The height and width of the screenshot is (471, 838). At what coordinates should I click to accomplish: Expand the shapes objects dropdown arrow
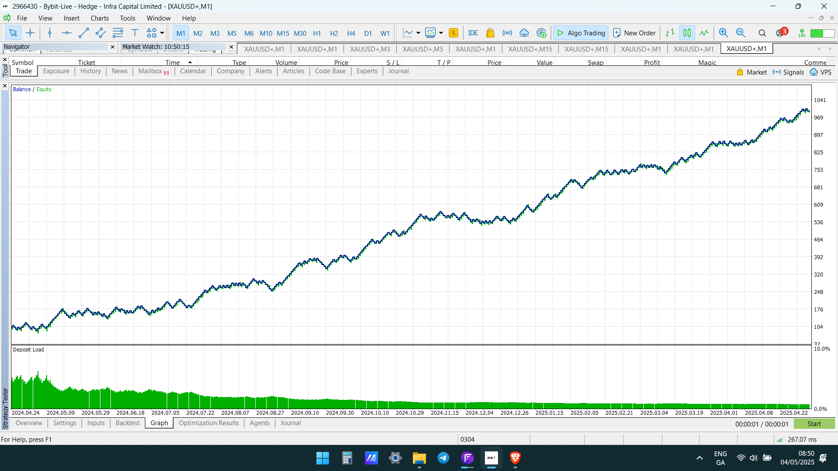pyautogui.click(x=162, y=33)
